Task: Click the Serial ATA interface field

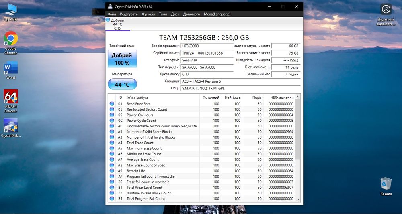Action: [207, 60]
